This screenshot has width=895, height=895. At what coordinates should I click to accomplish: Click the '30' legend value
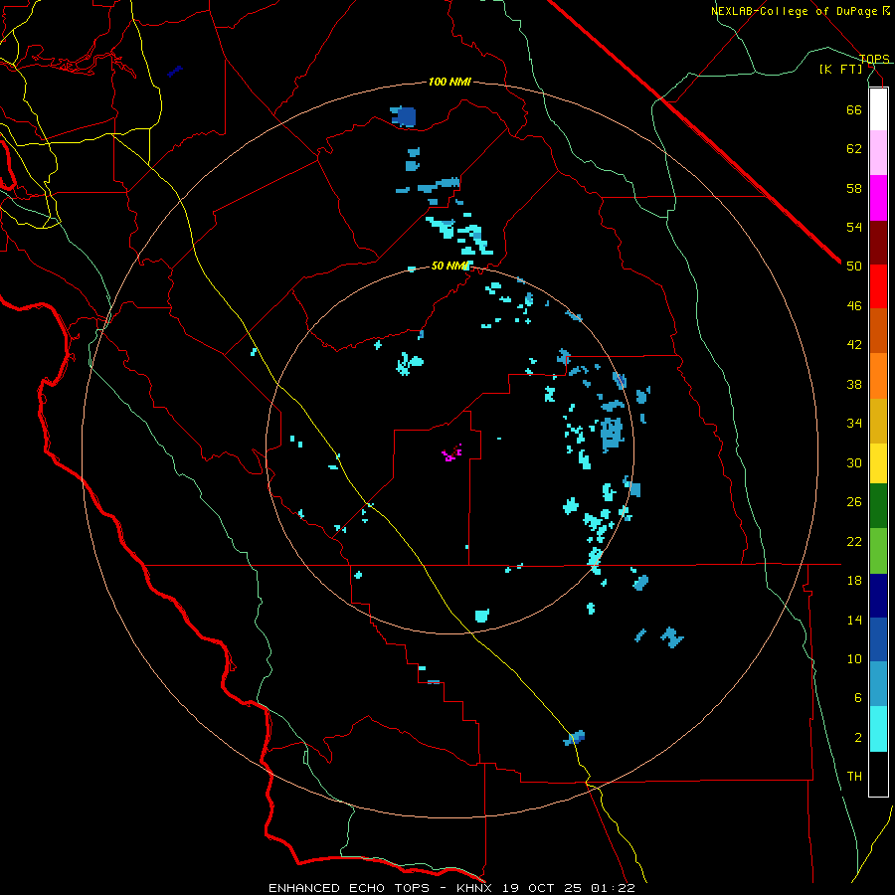[854, 462]
